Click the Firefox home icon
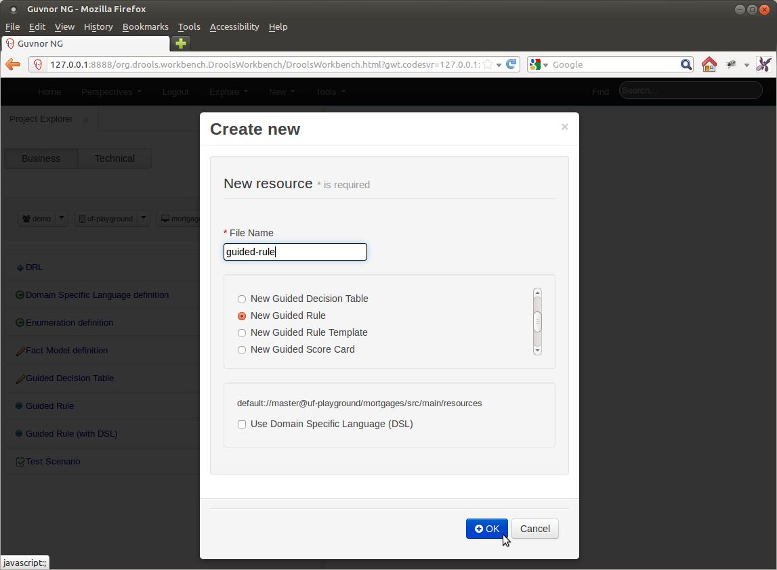Viewport: 777px width, 570px height. (x=709, y=64)
